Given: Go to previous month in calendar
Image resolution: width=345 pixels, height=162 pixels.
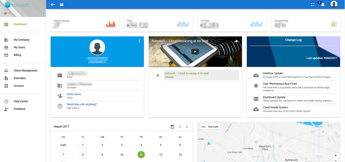Looking at the screenshot, I should point(180,127).
